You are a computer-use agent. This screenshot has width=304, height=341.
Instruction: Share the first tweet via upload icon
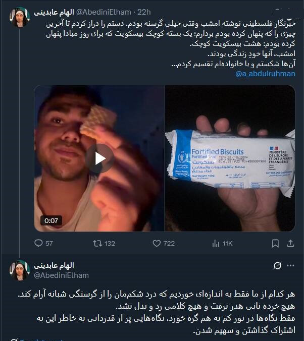pyautogui.click(x=290, y=243)
